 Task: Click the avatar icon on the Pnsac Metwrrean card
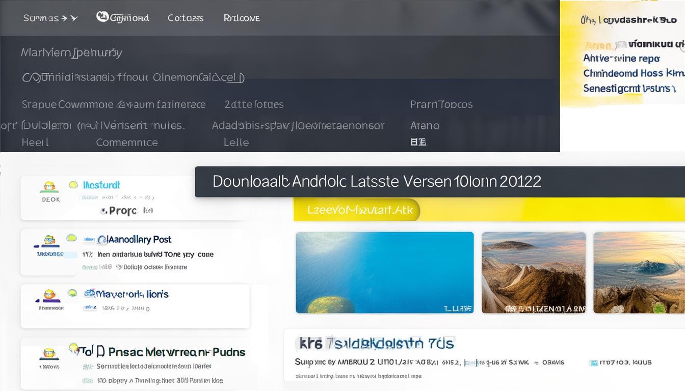tap(49, 353)
